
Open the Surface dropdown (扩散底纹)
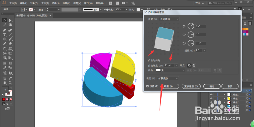tap(168, 78)
